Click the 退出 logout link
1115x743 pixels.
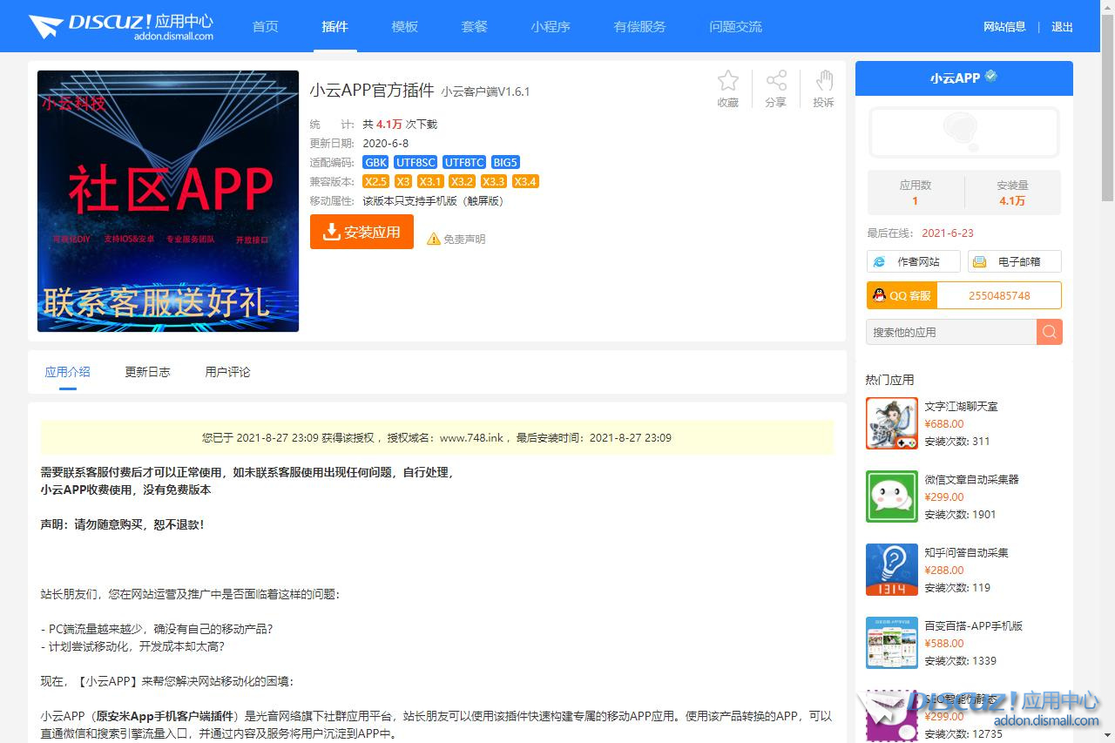pyautogui.click(x=1062, y=26)
